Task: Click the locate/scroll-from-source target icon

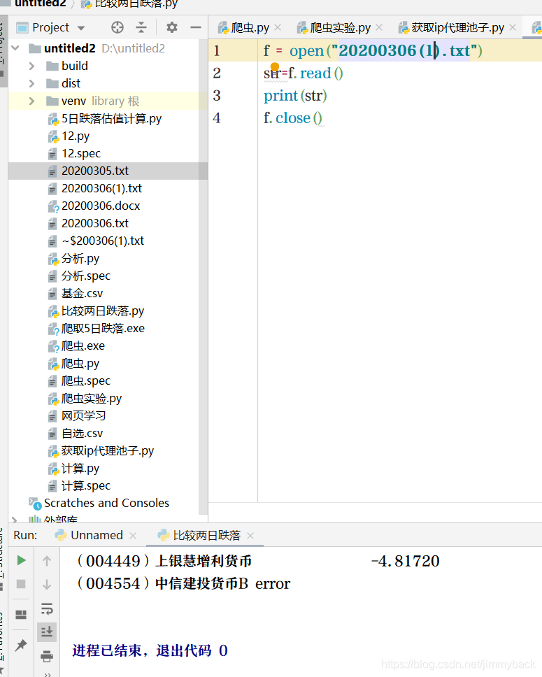Action: (x=117, y=28)
